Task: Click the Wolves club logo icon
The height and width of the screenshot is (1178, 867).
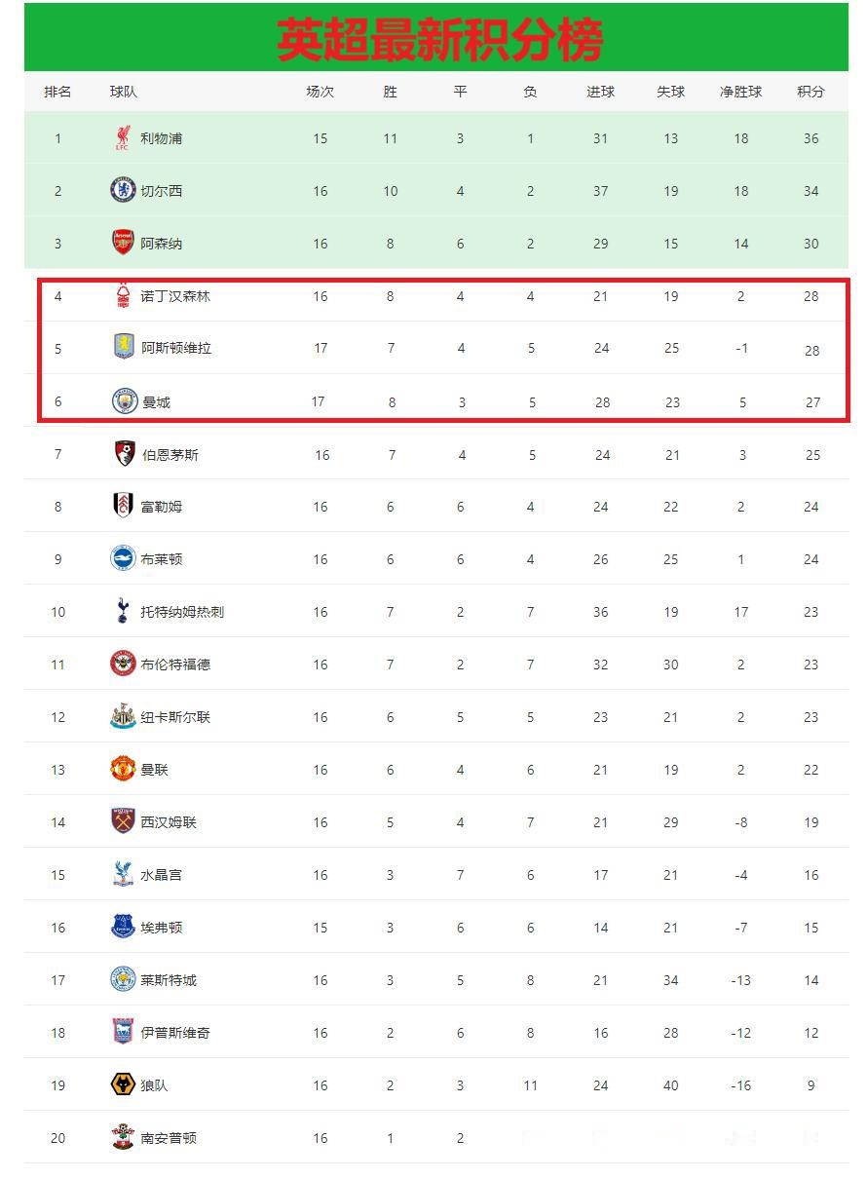Action: (x=123, y=1084)
